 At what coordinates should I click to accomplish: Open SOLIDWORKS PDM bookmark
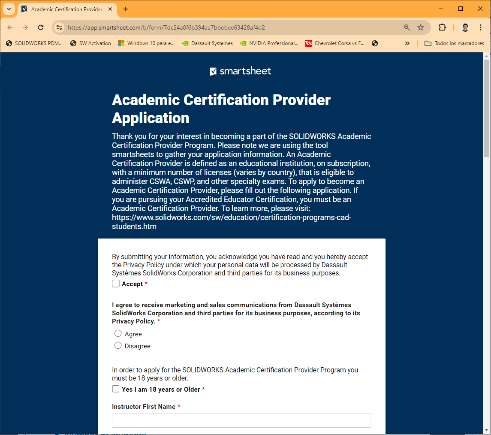[34, 43]
